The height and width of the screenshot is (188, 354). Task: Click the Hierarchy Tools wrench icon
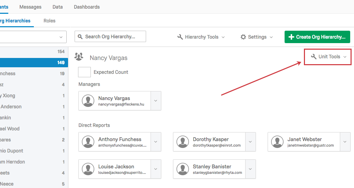click(180, 37)
